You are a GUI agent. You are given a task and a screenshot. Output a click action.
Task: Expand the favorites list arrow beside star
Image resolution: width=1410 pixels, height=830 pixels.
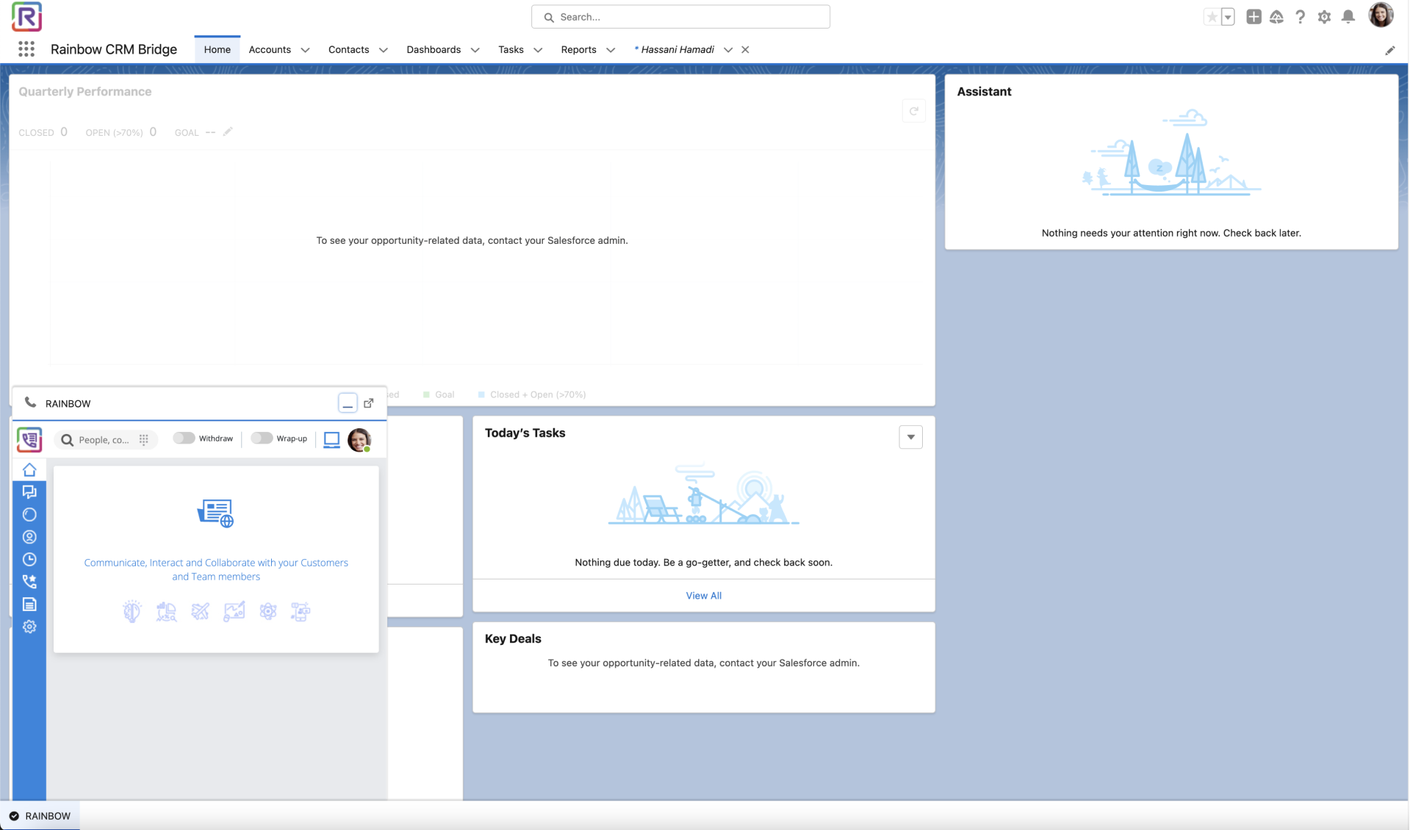(1228, 17)
